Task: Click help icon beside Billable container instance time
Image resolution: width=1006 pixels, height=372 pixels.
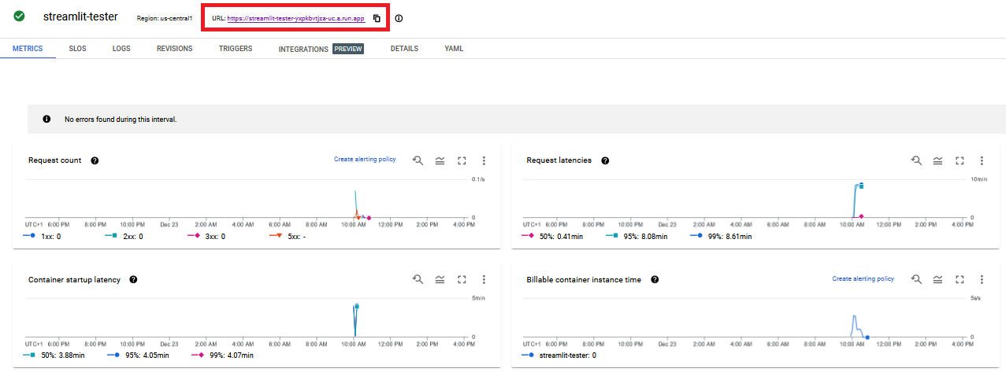Action: 655,279
